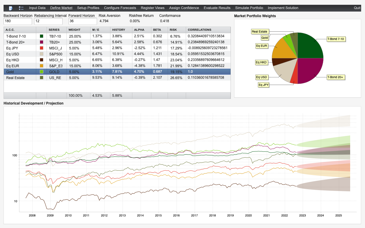The width and height of the screenshot is (365, 228).
Task: Select the Eq JPY row name
Action: pos(12,48)
